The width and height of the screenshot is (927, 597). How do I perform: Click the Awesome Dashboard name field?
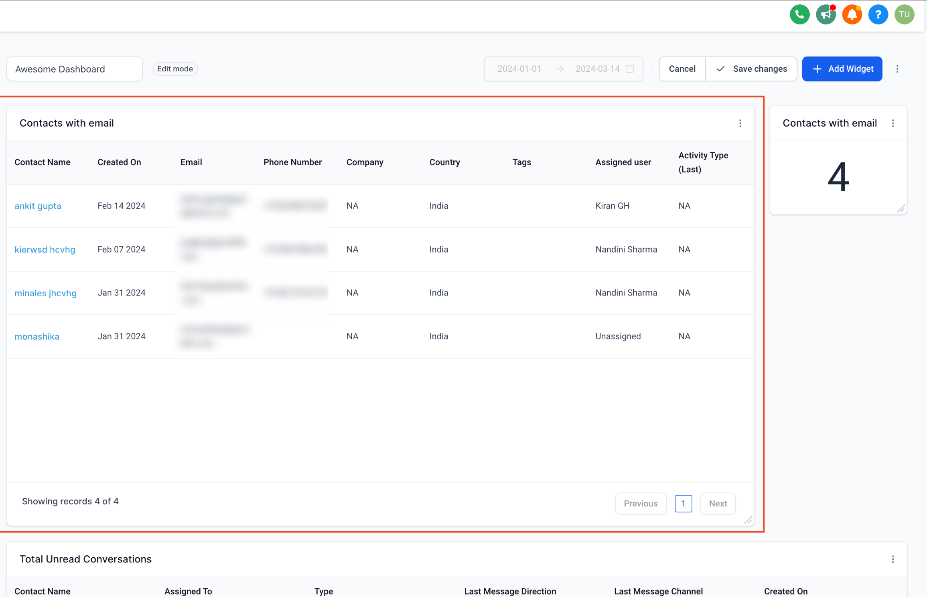(x=75, y=69)
